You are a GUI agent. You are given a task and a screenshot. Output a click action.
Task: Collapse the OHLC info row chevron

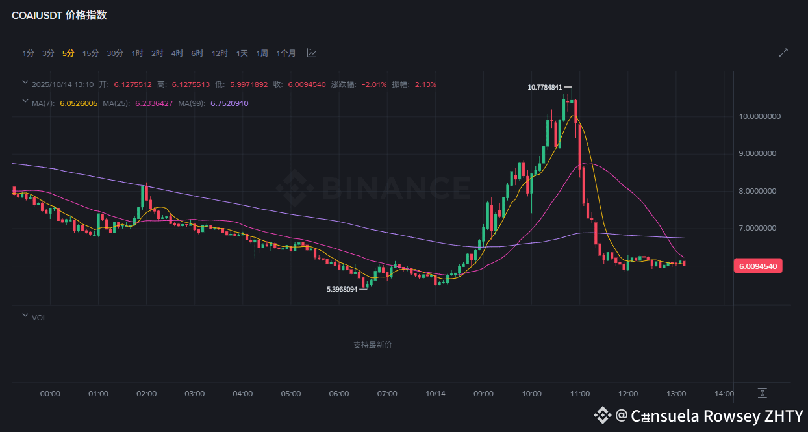[x=25, y=83]
